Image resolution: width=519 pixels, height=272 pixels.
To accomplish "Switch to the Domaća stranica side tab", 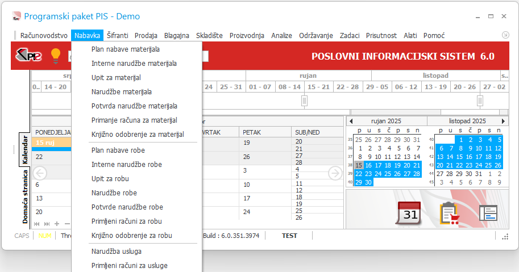I will 25,197.
